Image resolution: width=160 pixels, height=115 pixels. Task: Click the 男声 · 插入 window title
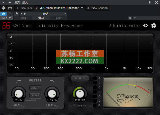click(21, 3)
